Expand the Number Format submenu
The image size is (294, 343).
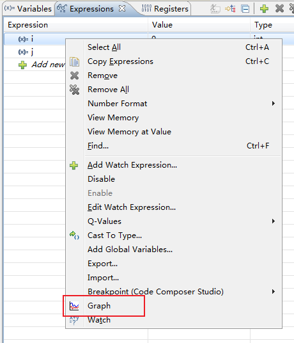[174, 104]
